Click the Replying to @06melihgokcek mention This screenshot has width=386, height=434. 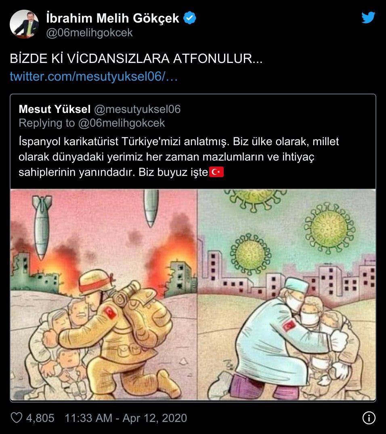tap(122, 123)
